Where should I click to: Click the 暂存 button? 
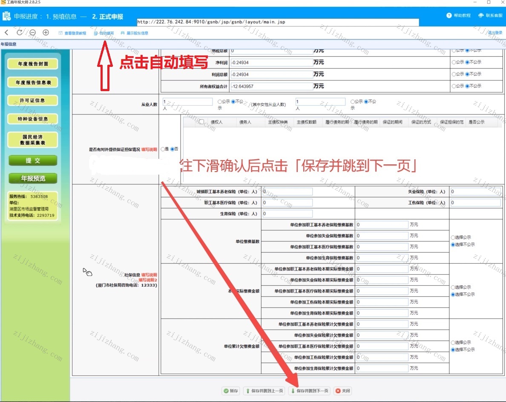click(x=231, y=391)
